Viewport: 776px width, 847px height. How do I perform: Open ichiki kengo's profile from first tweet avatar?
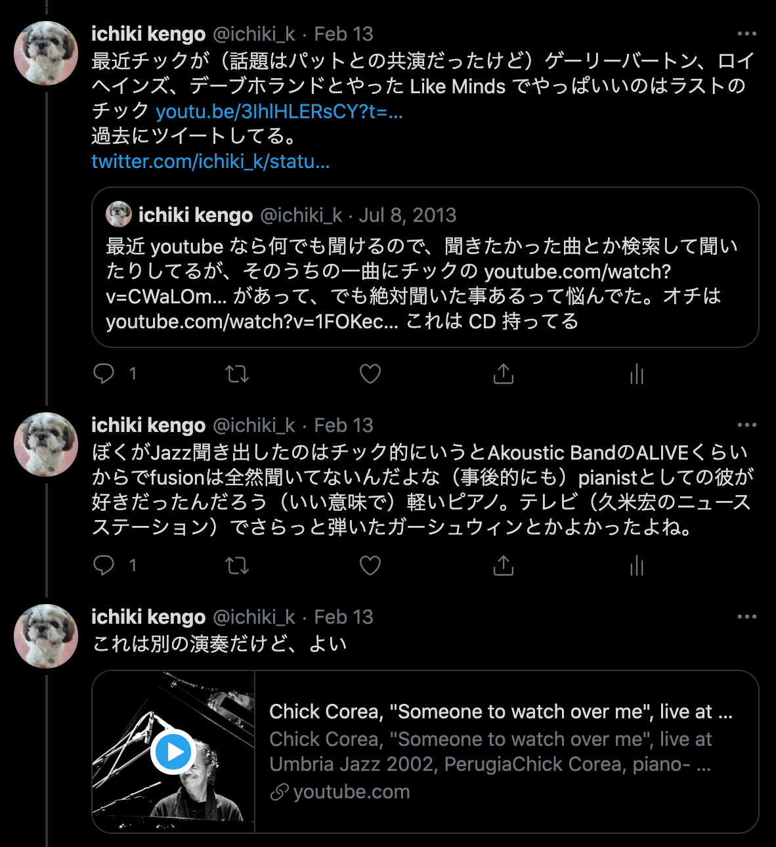click(x=46, y=53)
